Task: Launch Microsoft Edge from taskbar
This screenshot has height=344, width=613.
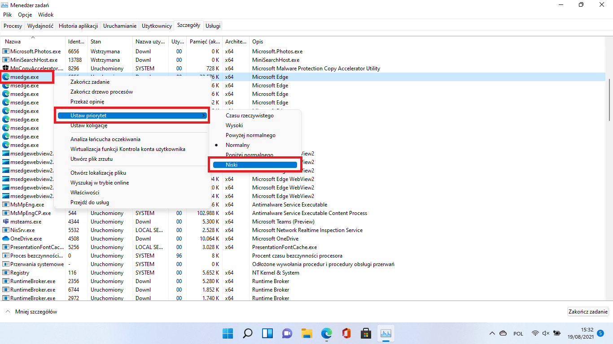Action: pos(326,334)
